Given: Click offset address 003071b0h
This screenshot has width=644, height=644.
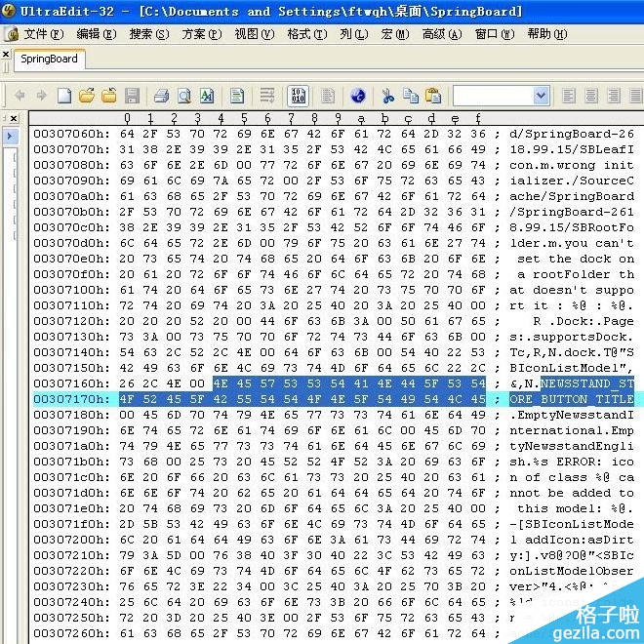Looking at the screenshot, I should [x=72, y=462].
